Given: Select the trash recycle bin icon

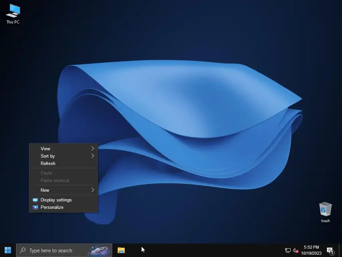Looking at the screenshot, I should (325, 212).
